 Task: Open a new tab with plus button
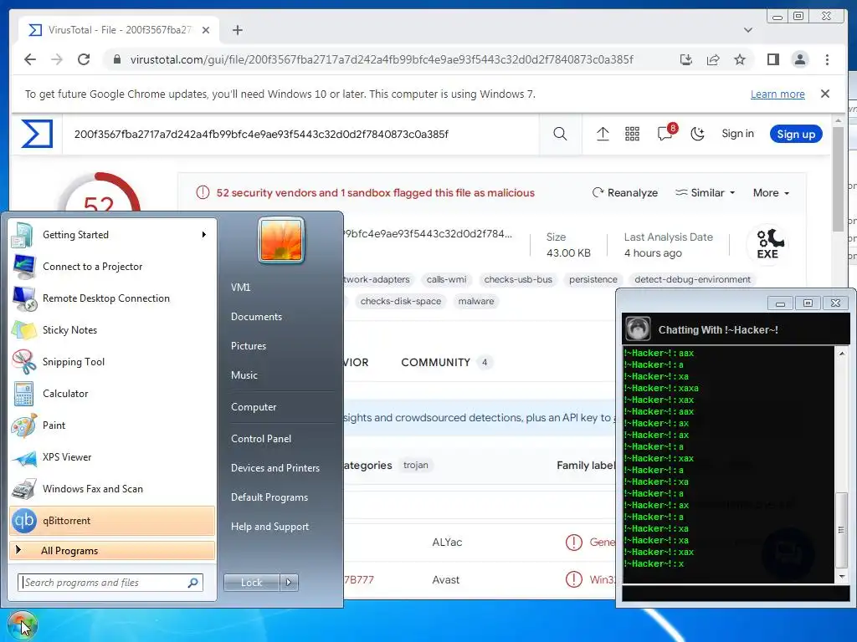click(237, 30)
